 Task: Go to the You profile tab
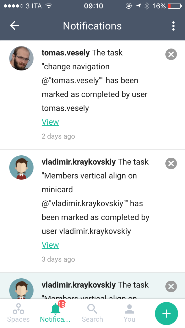[x=129, y=313]
